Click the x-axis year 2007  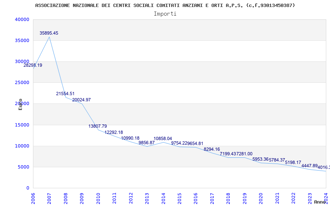[49, 199]
